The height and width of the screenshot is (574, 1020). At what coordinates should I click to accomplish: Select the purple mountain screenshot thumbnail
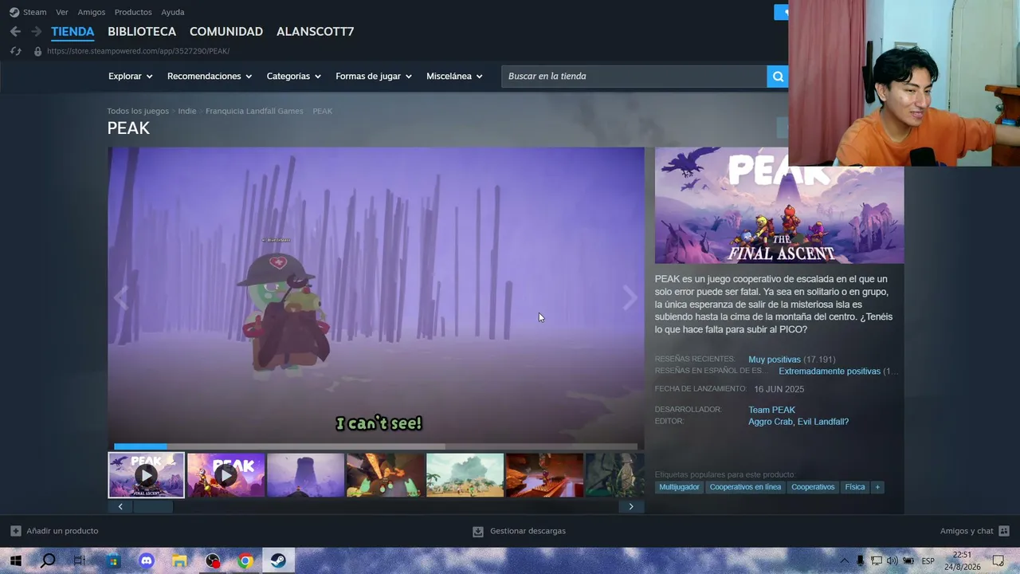305,475
